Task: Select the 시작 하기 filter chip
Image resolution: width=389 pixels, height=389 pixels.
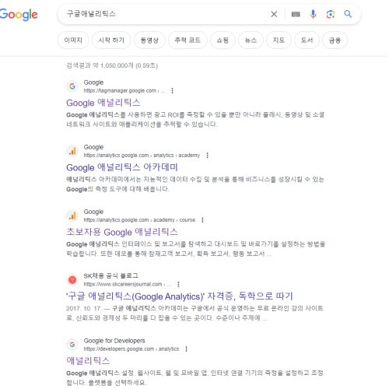Action: click(x=111, y=40)
